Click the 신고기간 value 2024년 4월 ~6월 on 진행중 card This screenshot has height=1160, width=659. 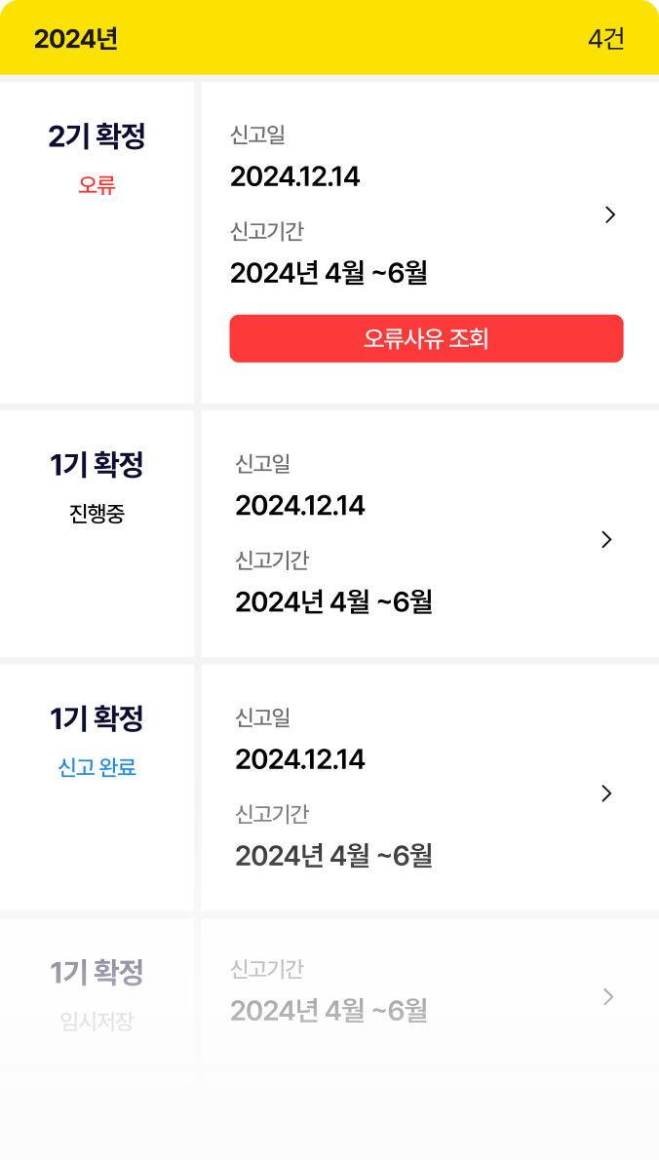[x=332, y=602]
